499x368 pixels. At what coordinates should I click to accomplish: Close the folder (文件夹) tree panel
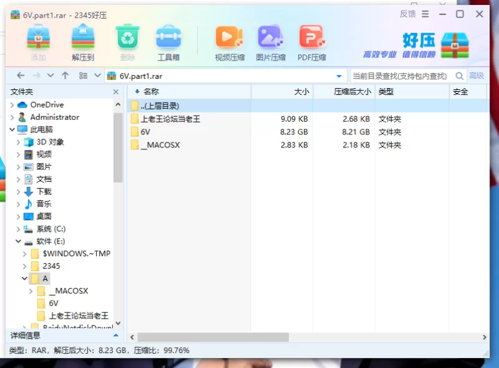pos(116,92)
